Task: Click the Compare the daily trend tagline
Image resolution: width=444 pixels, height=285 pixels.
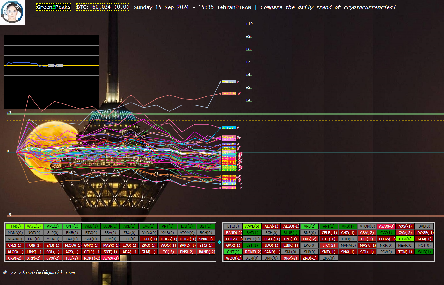Action: pyautogui.click(x=328, y=7)
